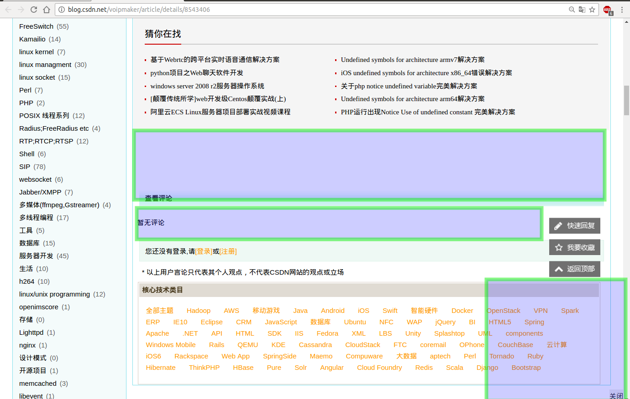
Task: Close the overlay with 关闭 button
Action: (x=616, y=396)
